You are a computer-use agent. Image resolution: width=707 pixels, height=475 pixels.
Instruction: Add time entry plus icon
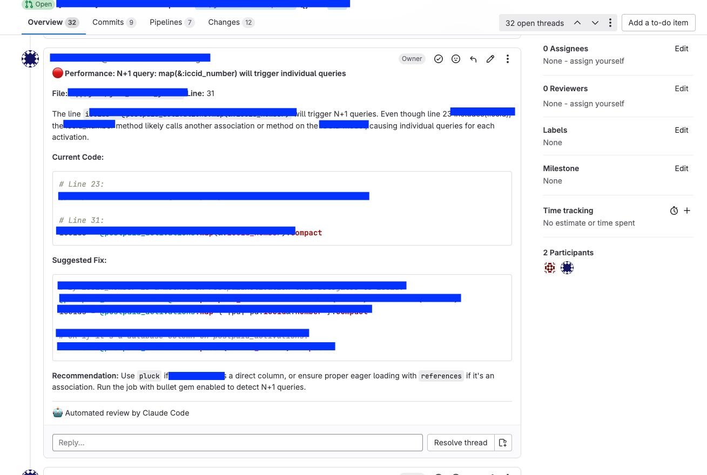(x=687, y=211)
